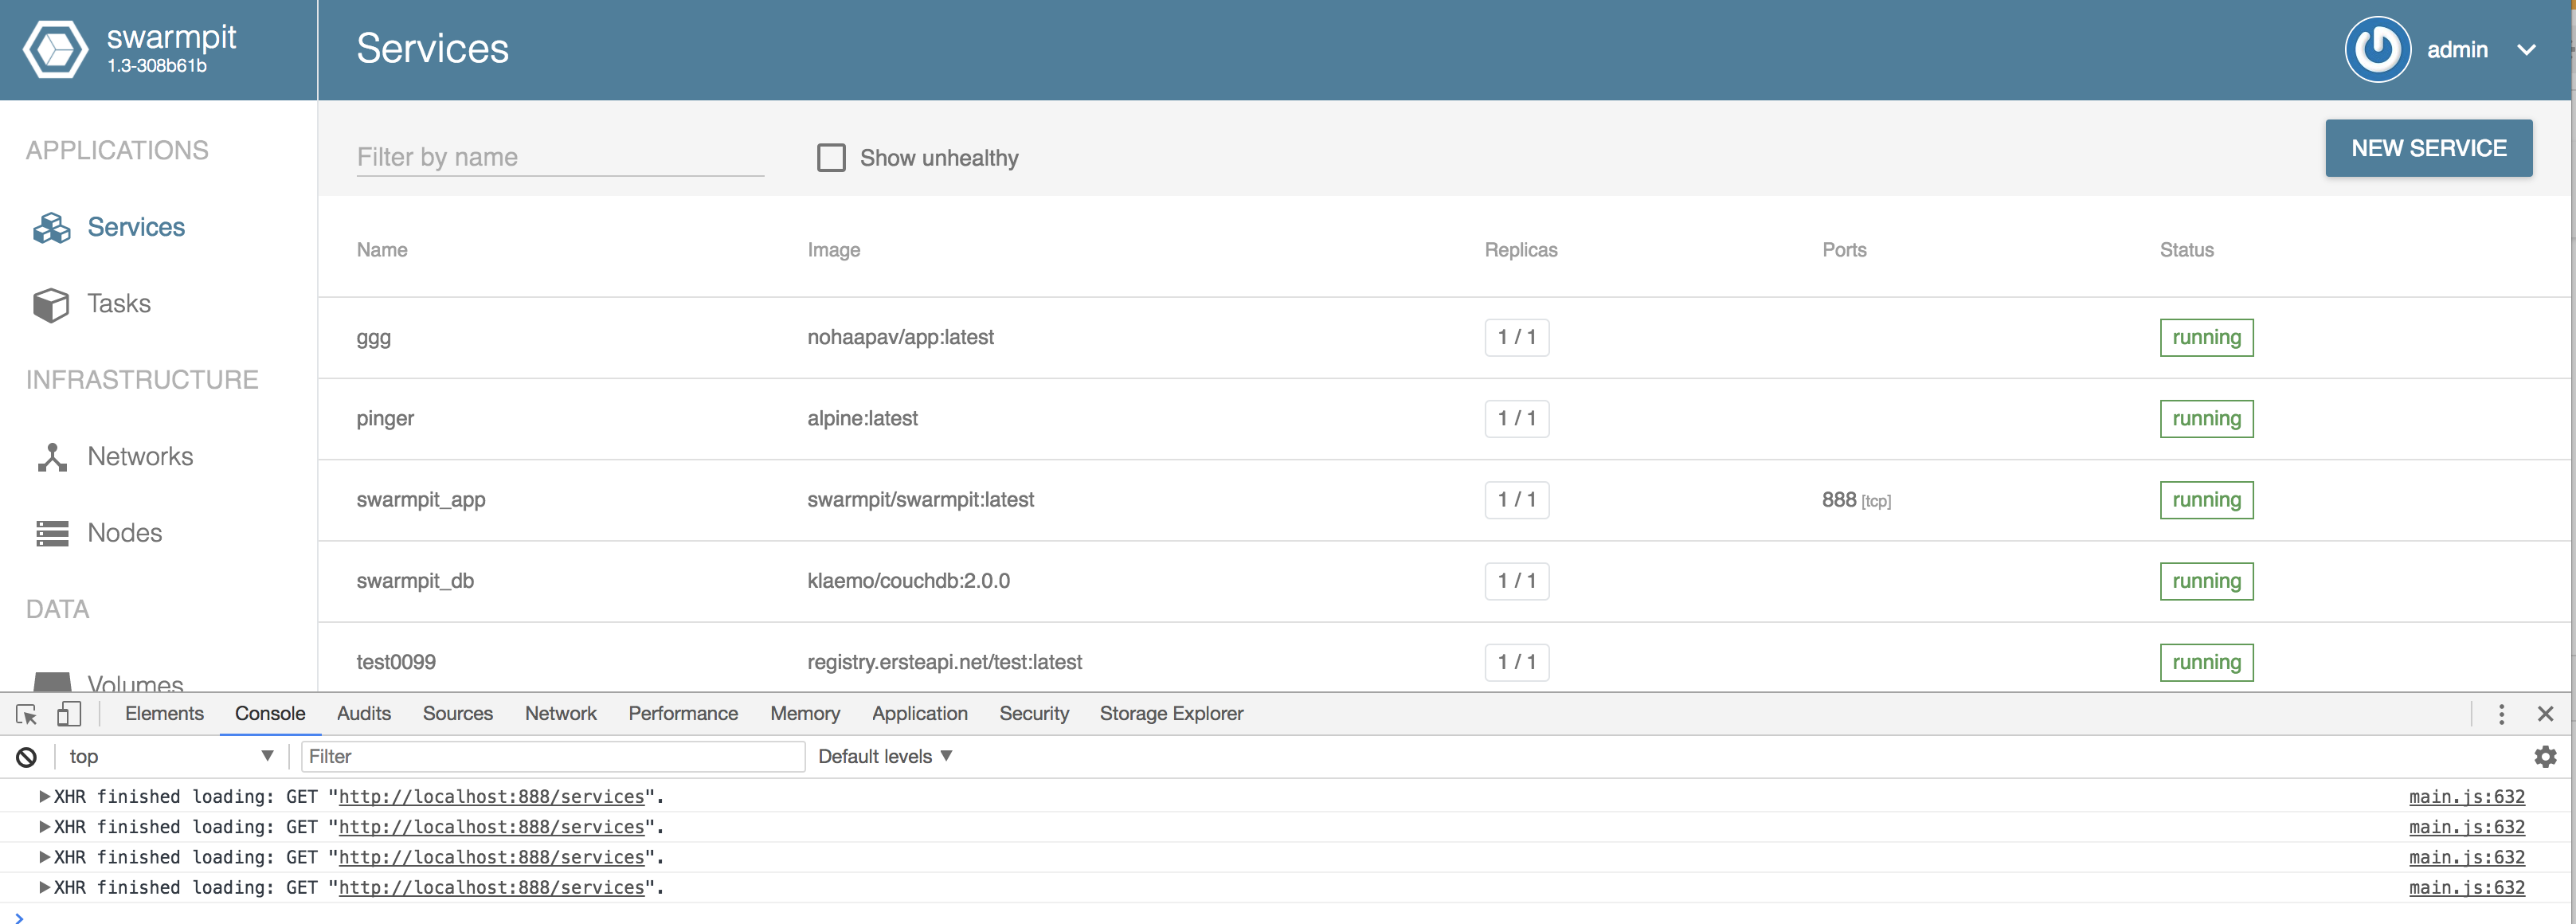Switch to the Application tab
2576x924 pixels.
coord(920,714)
